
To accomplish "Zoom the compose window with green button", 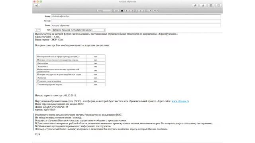I will pyautogui.click(x=41, y=2).
